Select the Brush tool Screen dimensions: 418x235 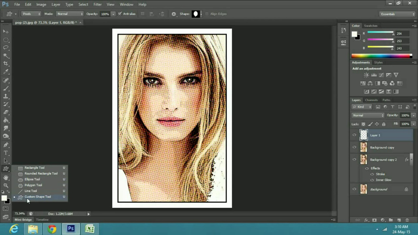6,88
